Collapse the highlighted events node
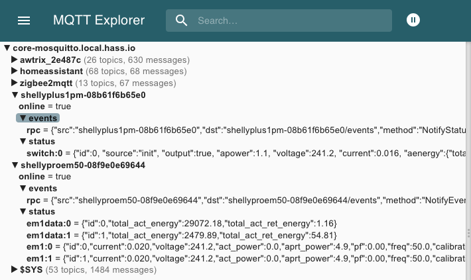 [23, 118]
